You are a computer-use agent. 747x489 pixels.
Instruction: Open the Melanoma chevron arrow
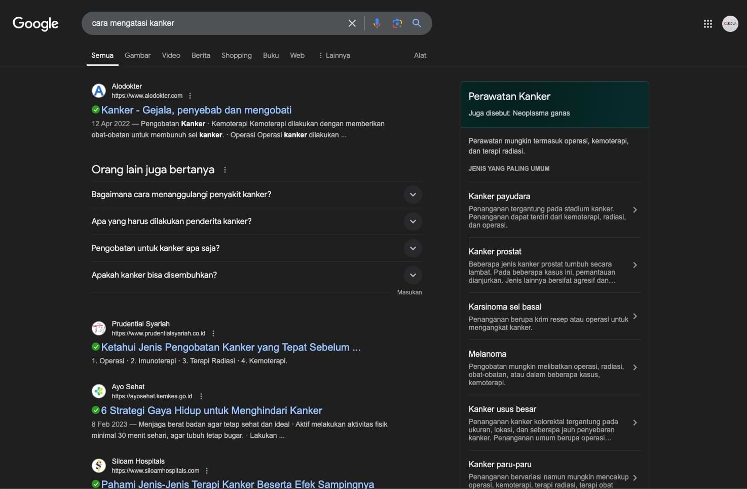click(635, 367)
